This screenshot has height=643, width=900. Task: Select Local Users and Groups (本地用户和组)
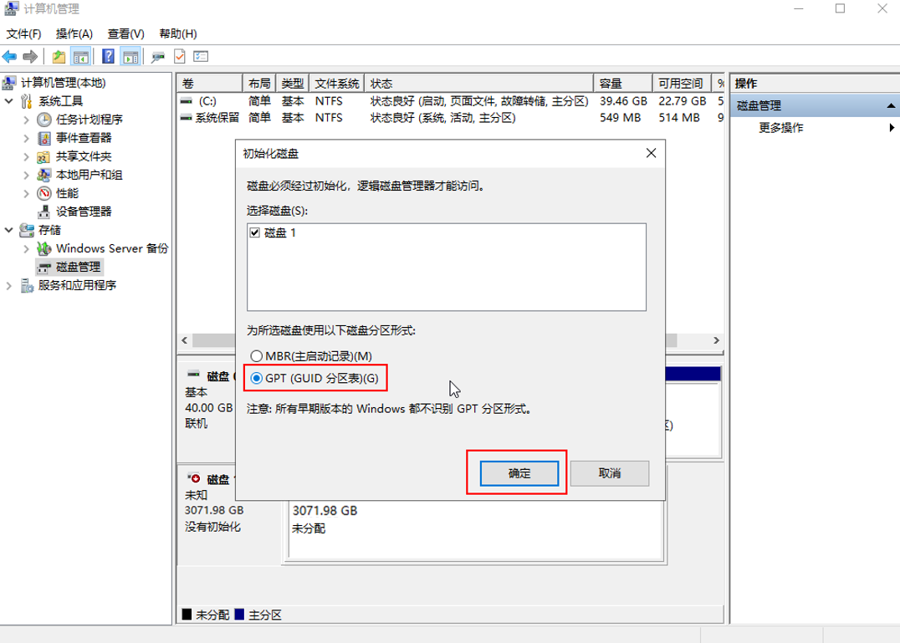pos(89,175)
